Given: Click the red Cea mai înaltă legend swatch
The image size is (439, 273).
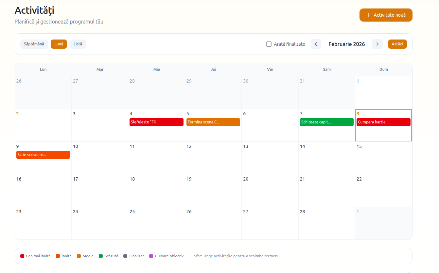Looking at the screenshot, I should pyautogui.click(x=22, y=256).
